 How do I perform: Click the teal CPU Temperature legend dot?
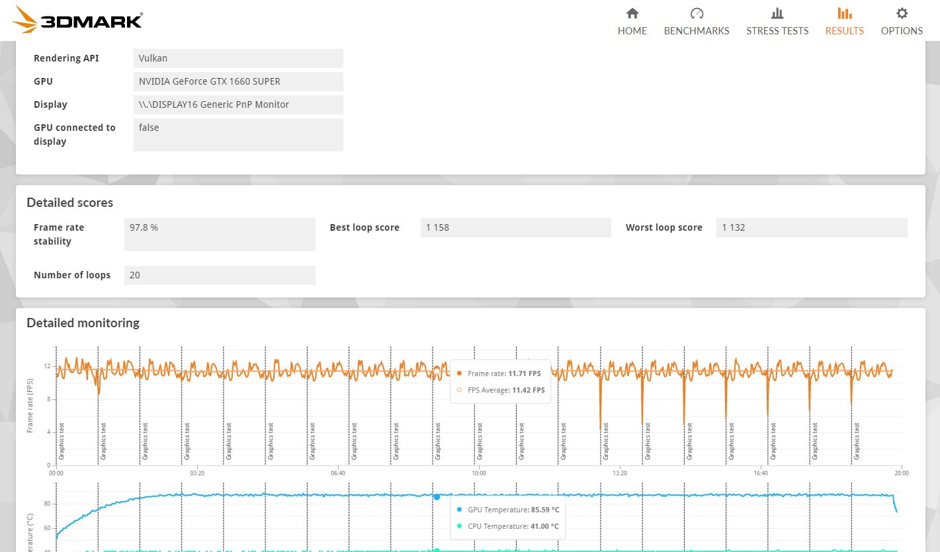[x=459, y=526]
